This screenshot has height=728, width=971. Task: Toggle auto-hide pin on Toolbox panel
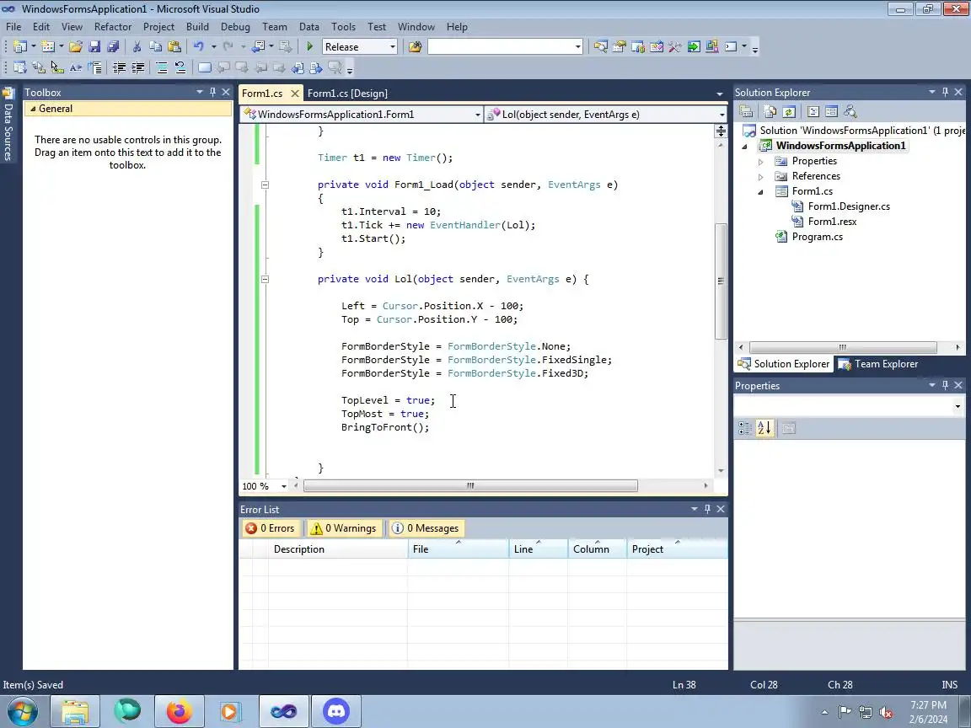212,92
